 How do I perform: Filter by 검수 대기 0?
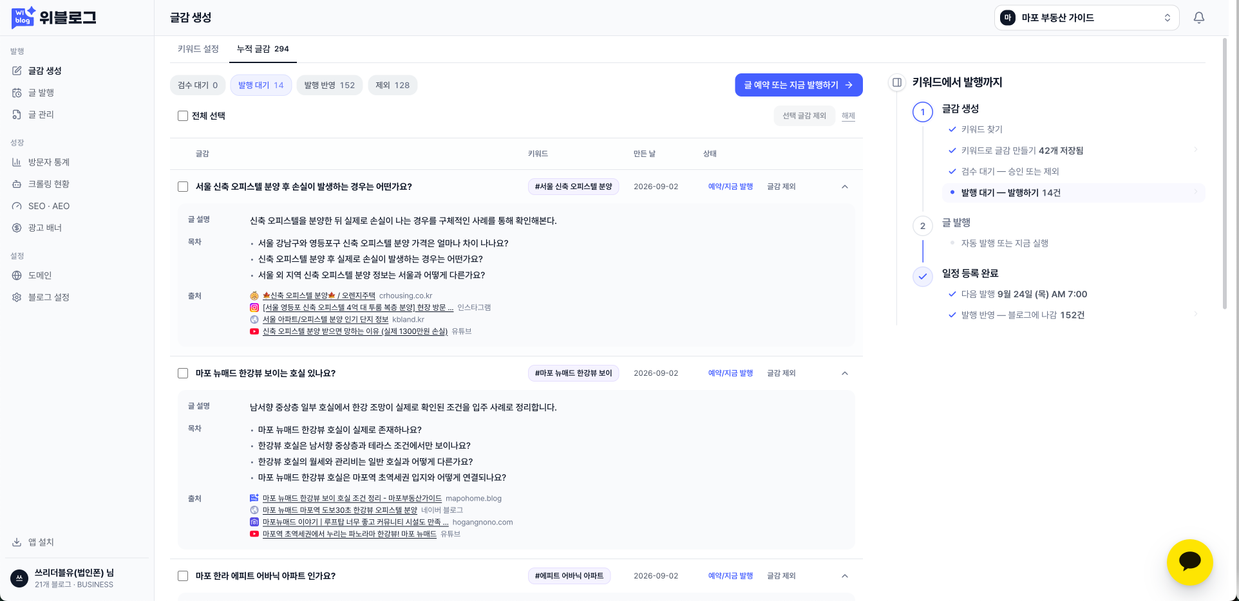[198, 85]
